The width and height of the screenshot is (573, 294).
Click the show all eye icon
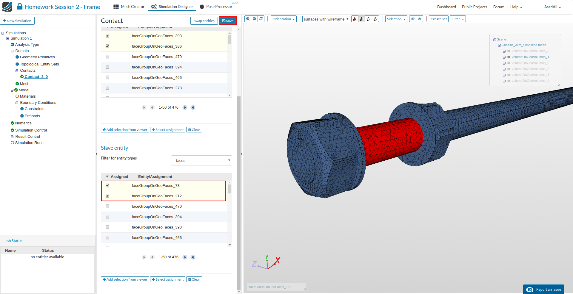pyautogui.click(x=420, y=19)
